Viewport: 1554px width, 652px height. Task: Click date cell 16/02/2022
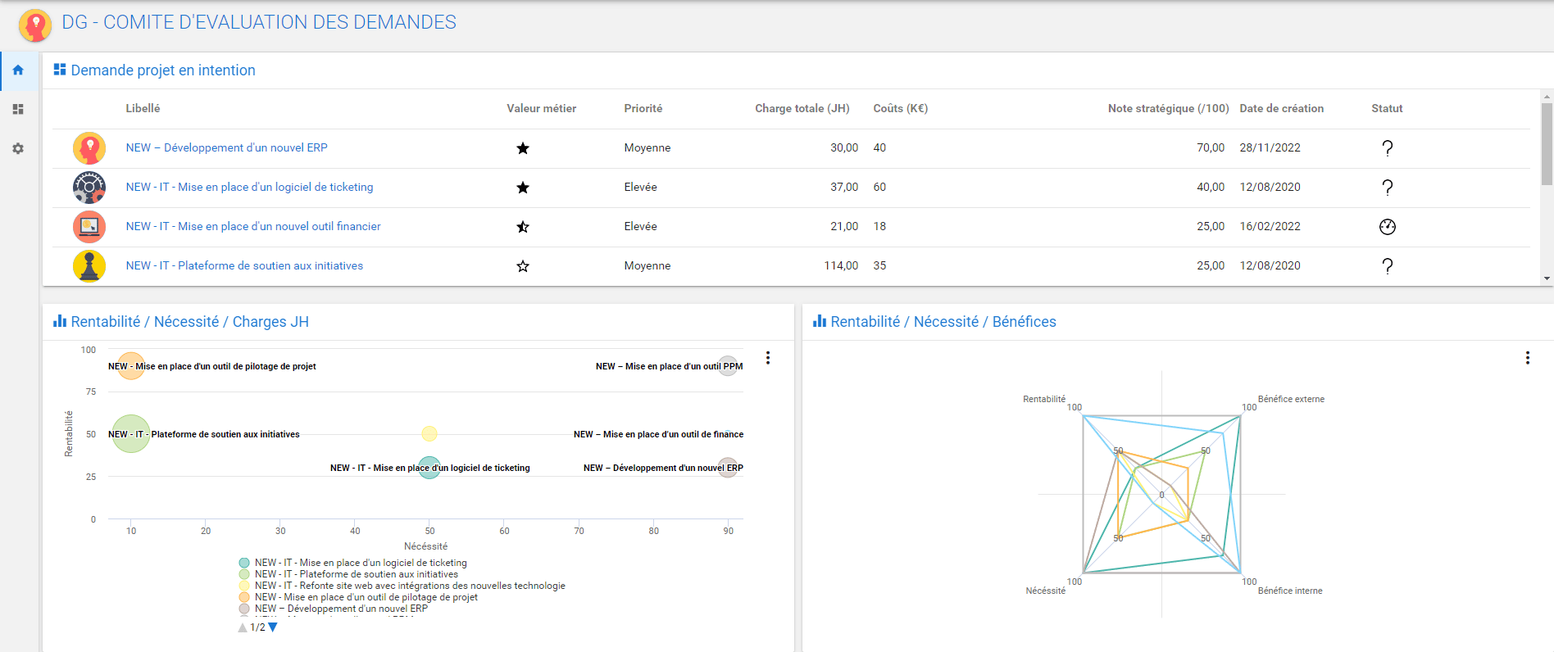coord(1270,226)
